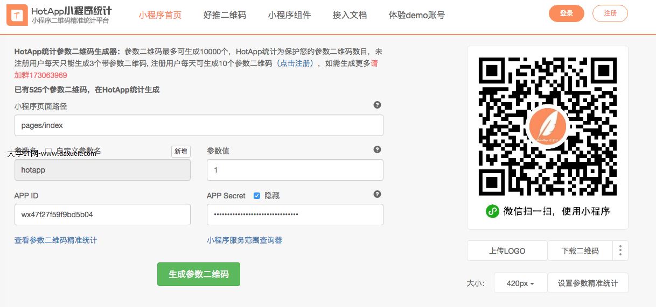Focus the 小程序页面路径 input with pages/index

(199, 125)
